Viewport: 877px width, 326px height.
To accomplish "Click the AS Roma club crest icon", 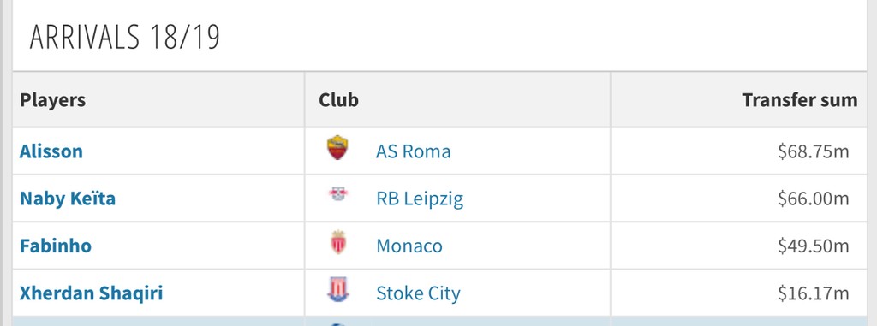I will [x=337, y=148].
